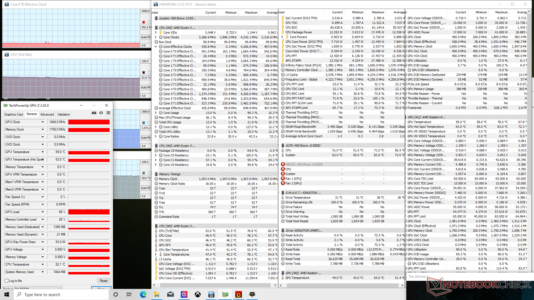534x300 pixels.
Task: Click the GPU-Z title bar app icon
Action: [5, 105]
